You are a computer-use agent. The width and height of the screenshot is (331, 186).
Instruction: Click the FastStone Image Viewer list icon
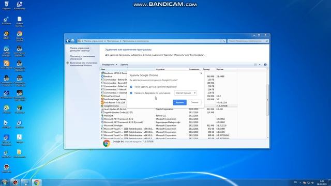[x=102, y=99]
